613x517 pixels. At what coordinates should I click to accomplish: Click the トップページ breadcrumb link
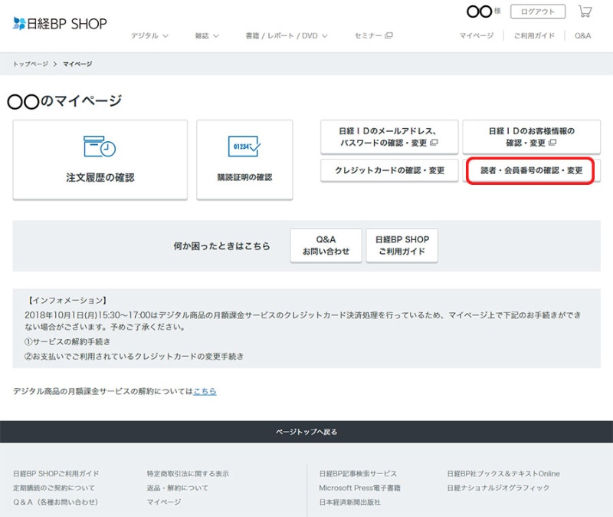31,64
